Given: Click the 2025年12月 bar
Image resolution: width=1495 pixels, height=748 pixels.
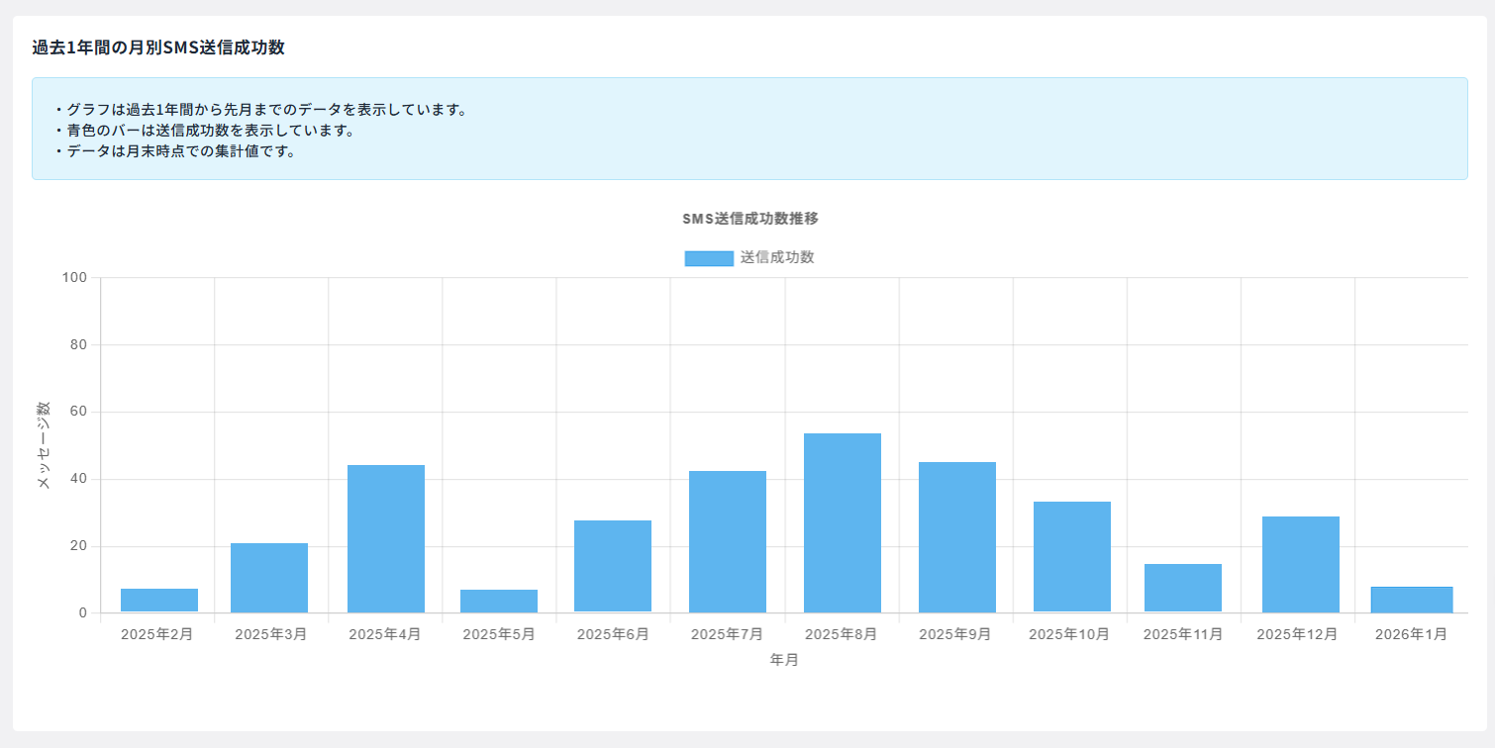Looking at the screenshot, I should point(1301,565).
